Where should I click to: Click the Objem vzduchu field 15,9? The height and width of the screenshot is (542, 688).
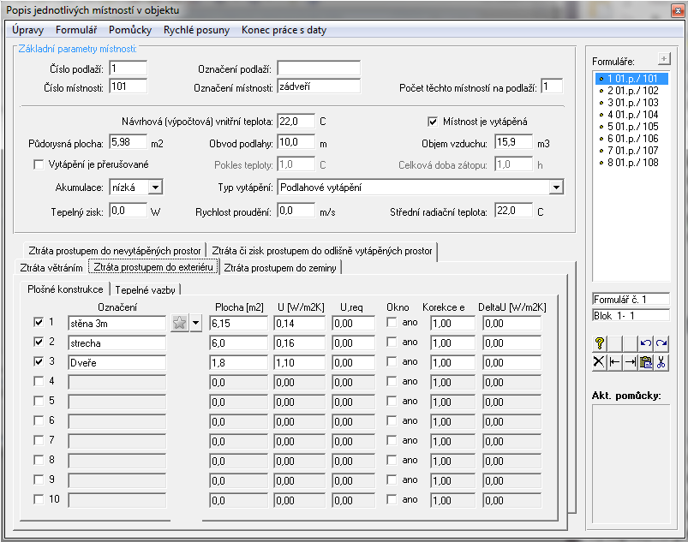[514, 142]
